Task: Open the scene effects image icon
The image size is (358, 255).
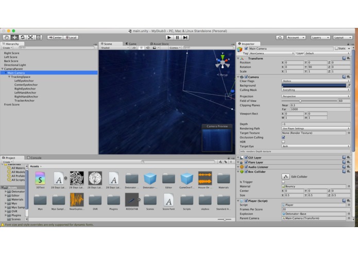Action: tap(155, 48)
